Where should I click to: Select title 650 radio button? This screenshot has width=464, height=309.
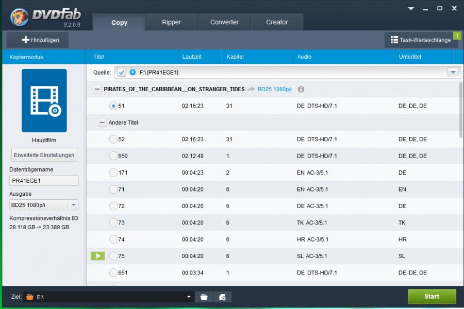[x=113, y=156]
